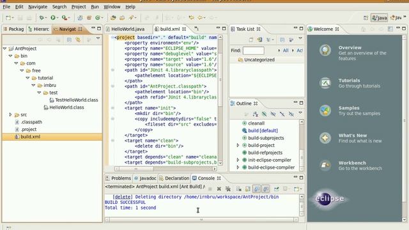Expand the src folder in Navigator
The height and width of the screenshot is (230, 409).
click(x=10, y=114)
